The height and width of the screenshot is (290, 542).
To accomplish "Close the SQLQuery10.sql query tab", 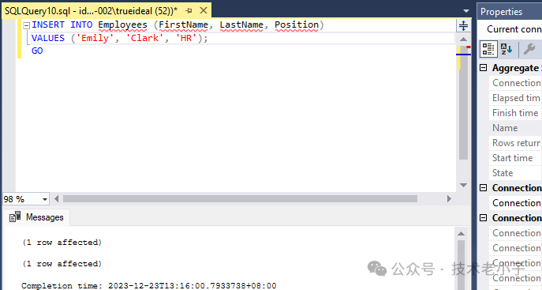I will tap(204, 10).
